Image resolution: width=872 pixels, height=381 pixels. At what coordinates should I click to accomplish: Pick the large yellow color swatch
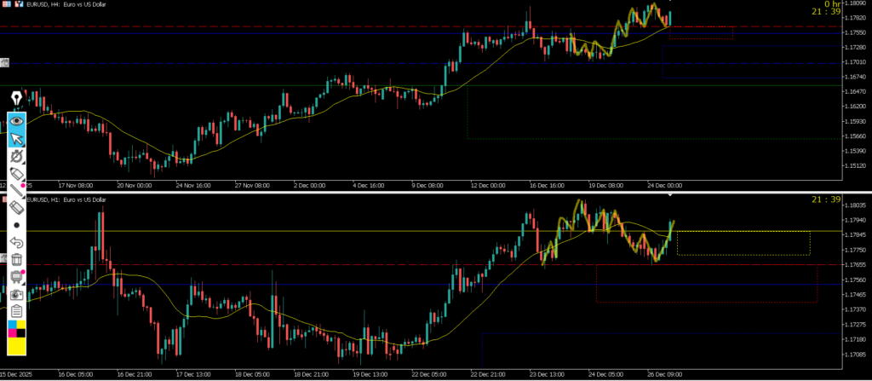16,345
